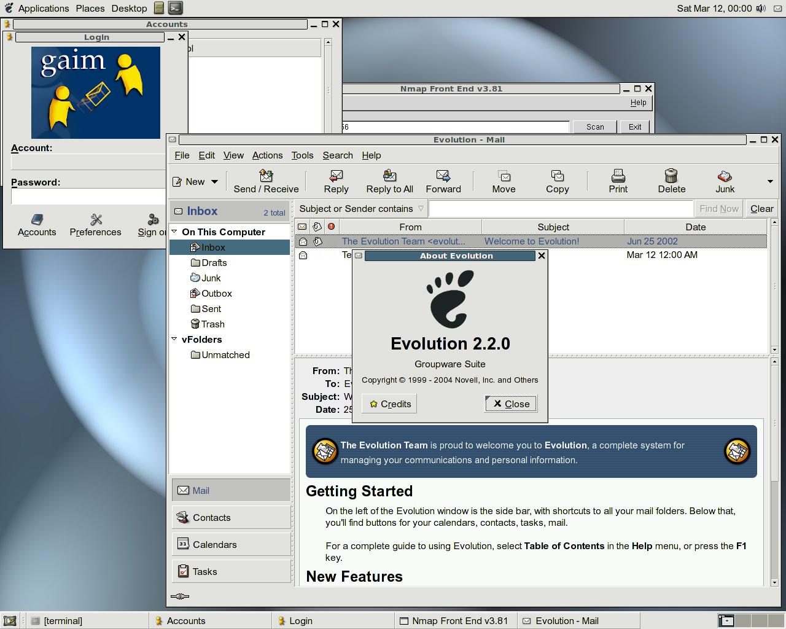Close the About Evolution dialog
This screenshot has height=629, width=786.
click(511, 404)
